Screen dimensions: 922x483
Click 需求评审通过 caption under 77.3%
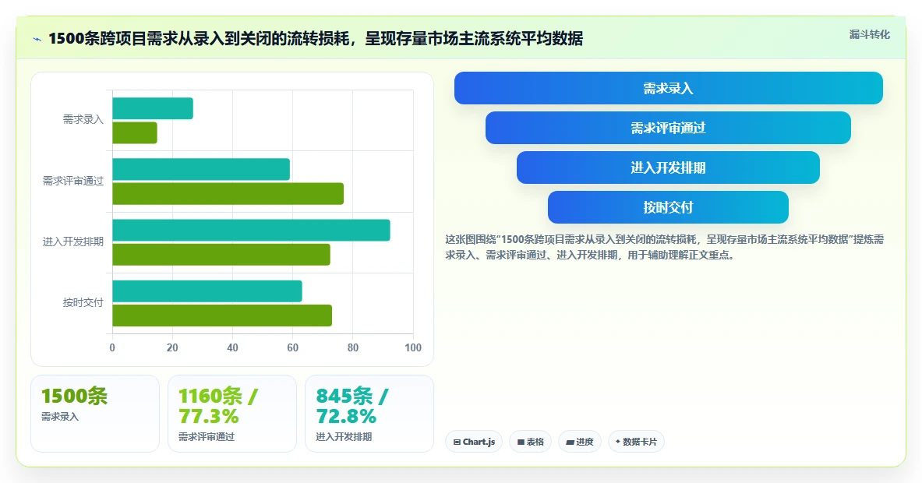207,436
